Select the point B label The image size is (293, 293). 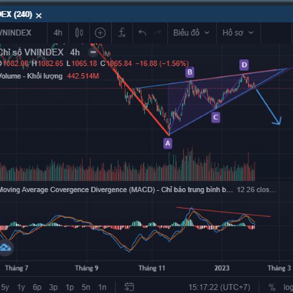(x=189, y=72)
